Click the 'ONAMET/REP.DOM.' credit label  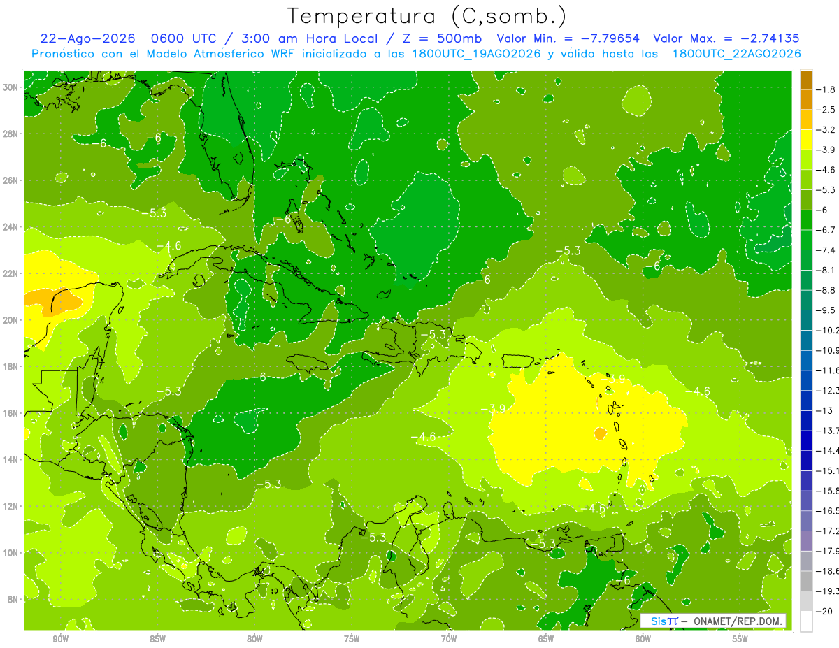(x=739, y=621)
